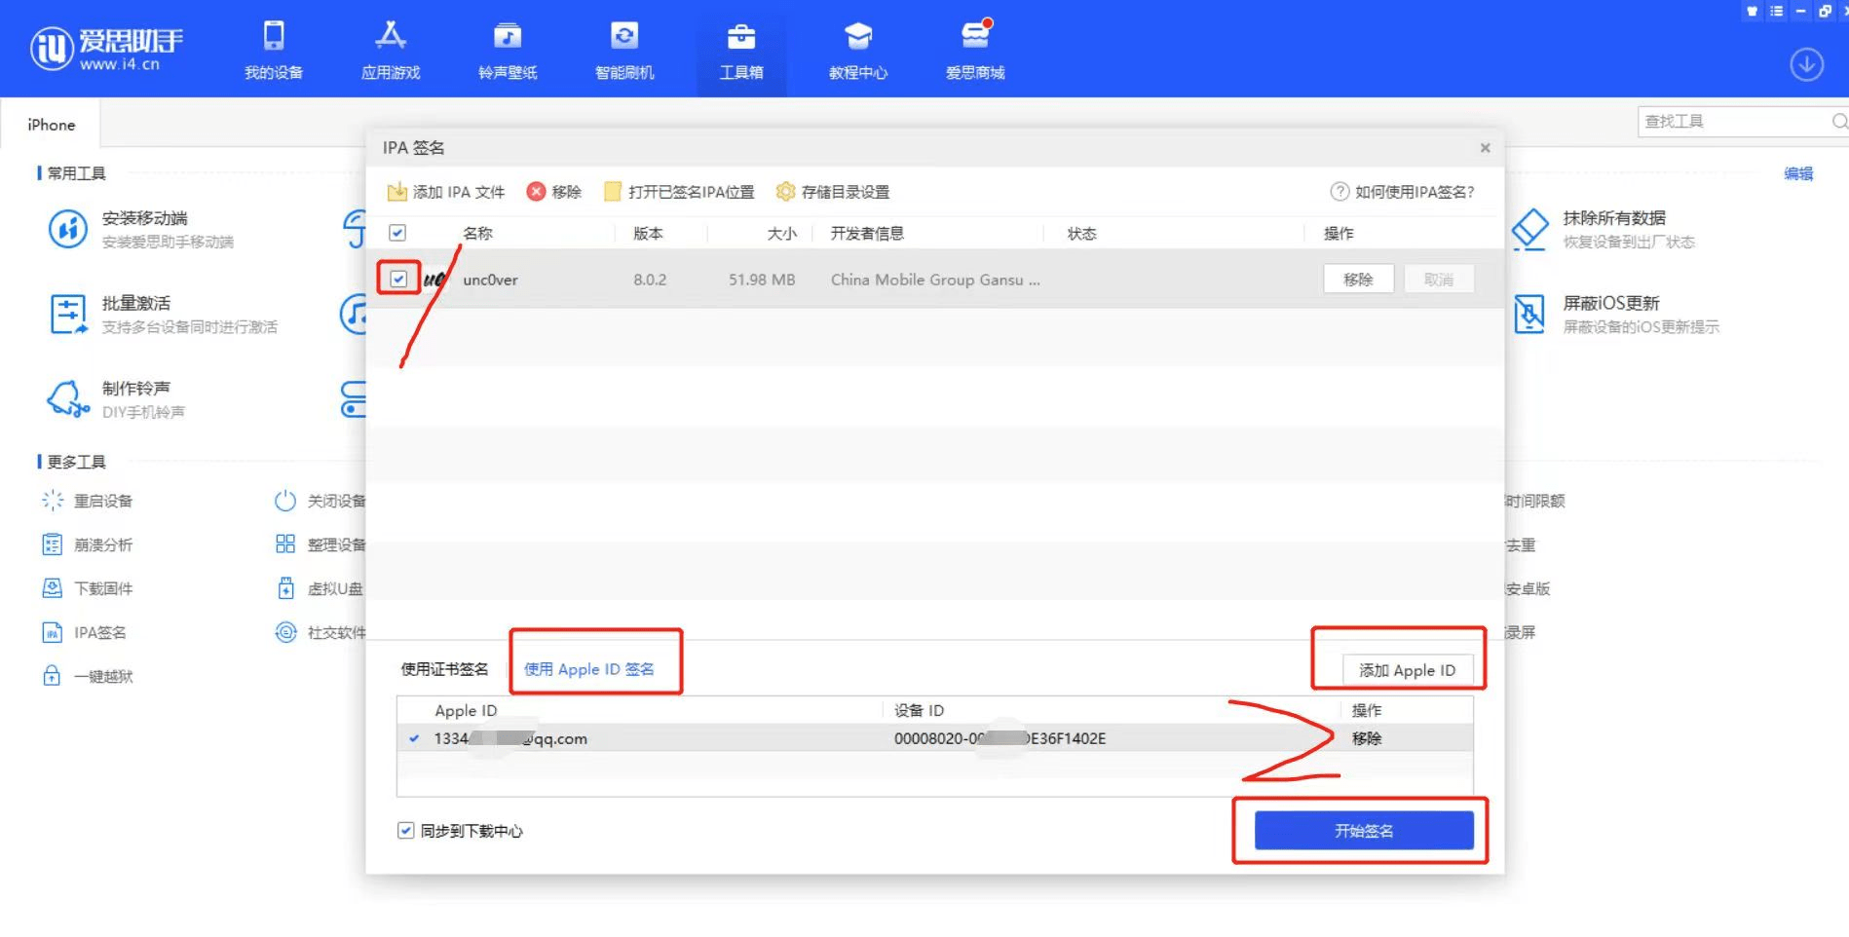Select the iPhone device tab
The width and height of the screenshot is (1849, 937).
(x=51, y=125)
